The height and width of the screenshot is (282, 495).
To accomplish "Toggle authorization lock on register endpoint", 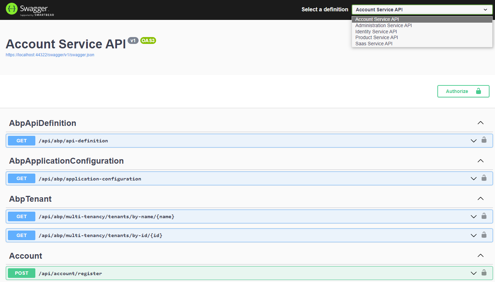I will coord(484,272).
